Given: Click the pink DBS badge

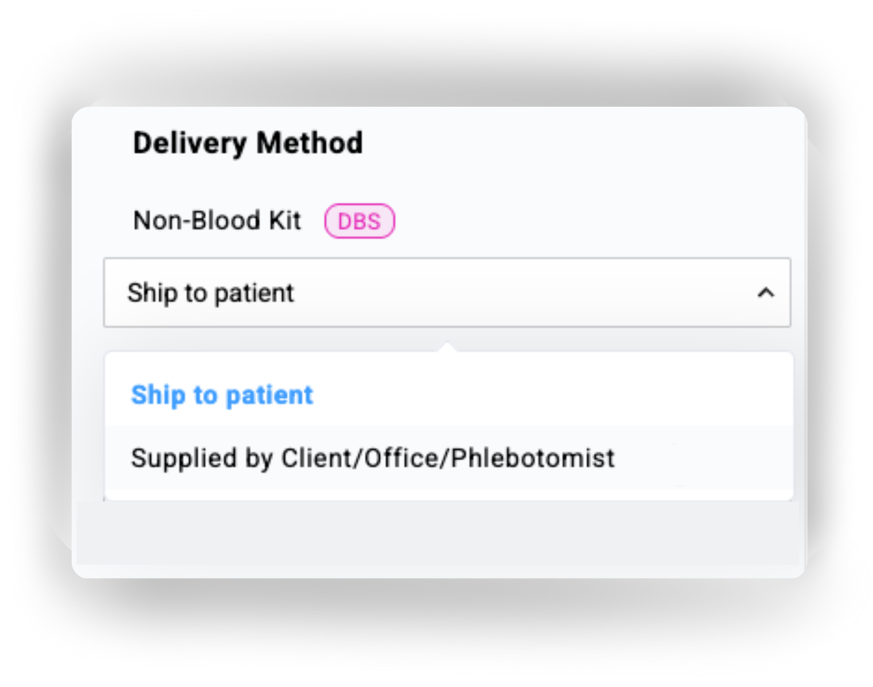Looking at the screenshot, I should pos(359,221).
